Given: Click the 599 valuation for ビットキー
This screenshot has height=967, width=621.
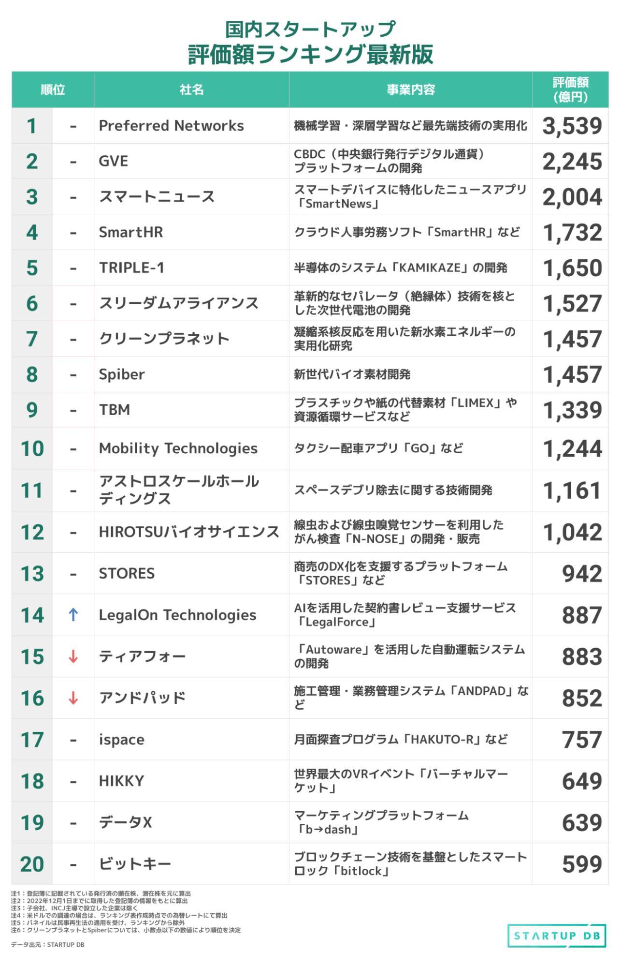Looking at the screenshot, I should [582, 864].
